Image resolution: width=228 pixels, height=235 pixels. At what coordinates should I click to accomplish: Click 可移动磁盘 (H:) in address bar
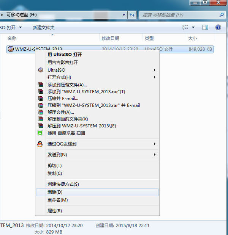tap(21, 15)
